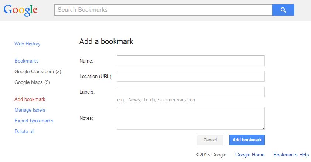Click into the Name text field
311x162 pixels.
(x=191, y=61)
